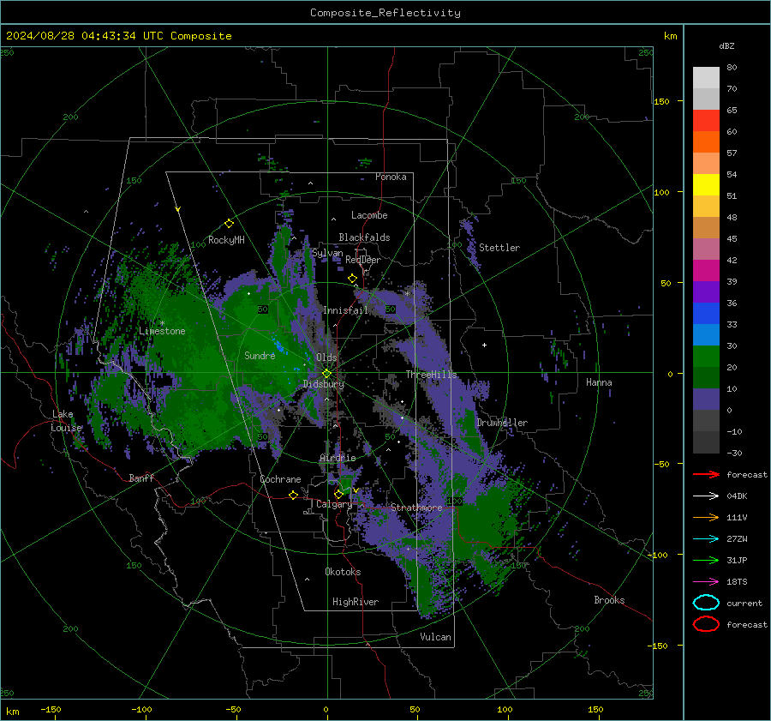This screenshot has height=721, width=771.
Task: Click the Sundre town label
Action: tap(260, 355)
